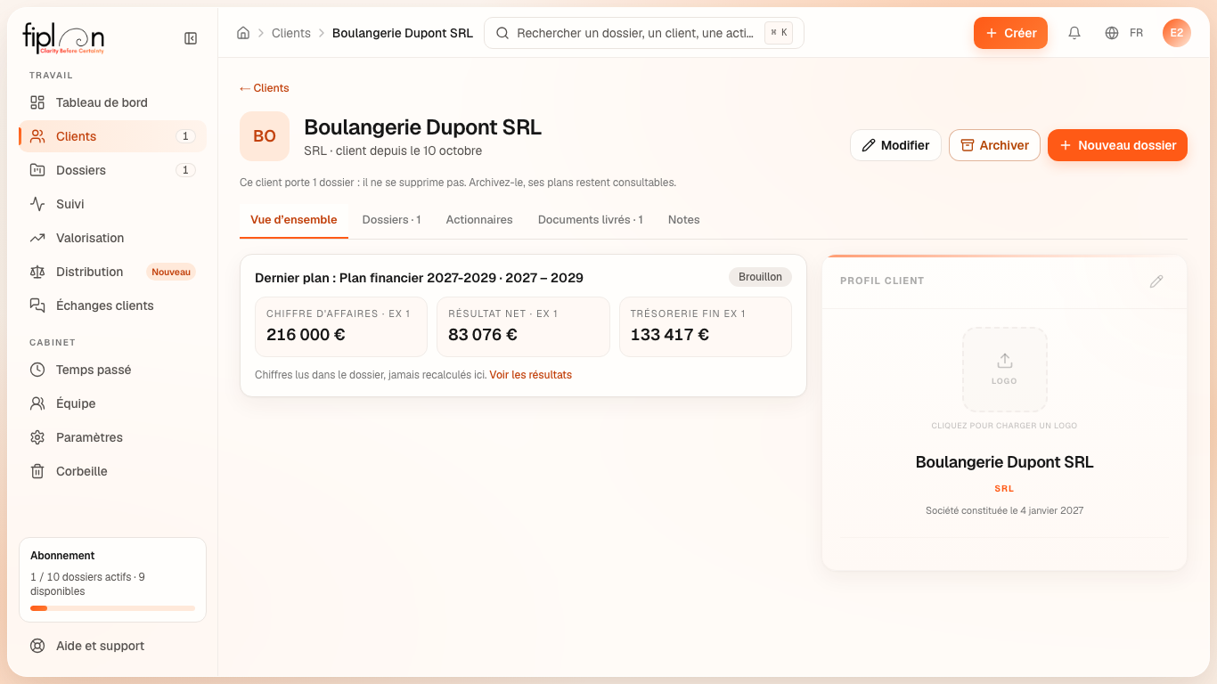Click the Chiffre d'affaires 216 000 € value

pyautogui.click(x=306, y=335)
